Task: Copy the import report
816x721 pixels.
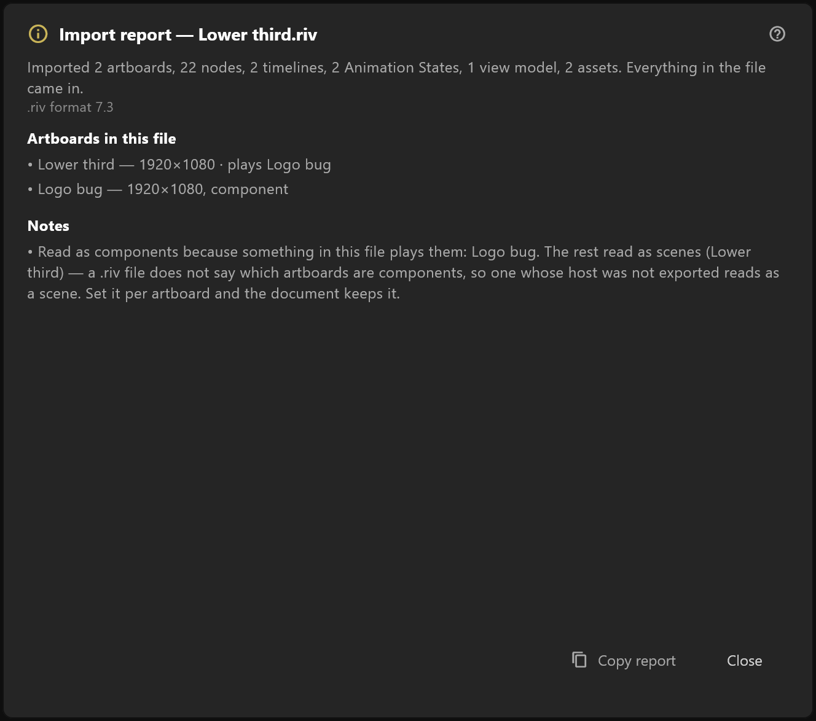Action: pyautogui.click(x=624, y=660)
